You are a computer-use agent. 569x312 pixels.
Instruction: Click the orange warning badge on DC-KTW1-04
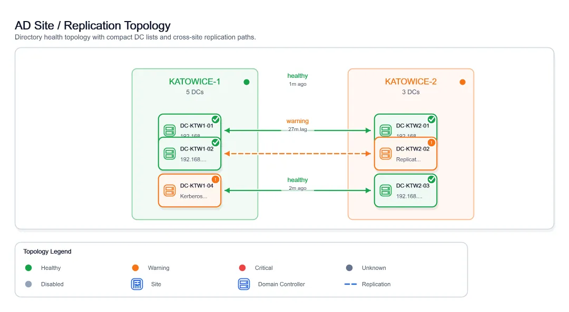coord(215,179)
